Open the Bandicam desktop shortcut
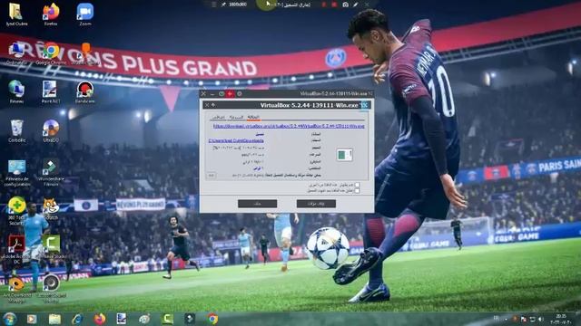 pyautogui.click(x=84, y=91)
